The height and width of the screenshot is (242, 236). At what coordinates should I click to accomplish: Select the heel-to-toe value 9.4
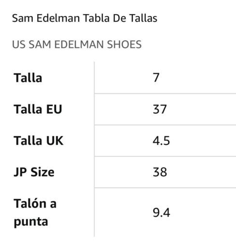(x=161, y=212)
